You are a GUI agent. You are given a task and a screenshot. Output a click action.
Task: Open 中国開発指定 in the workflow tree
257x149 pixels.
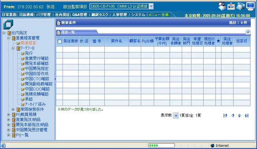[37, 69]
